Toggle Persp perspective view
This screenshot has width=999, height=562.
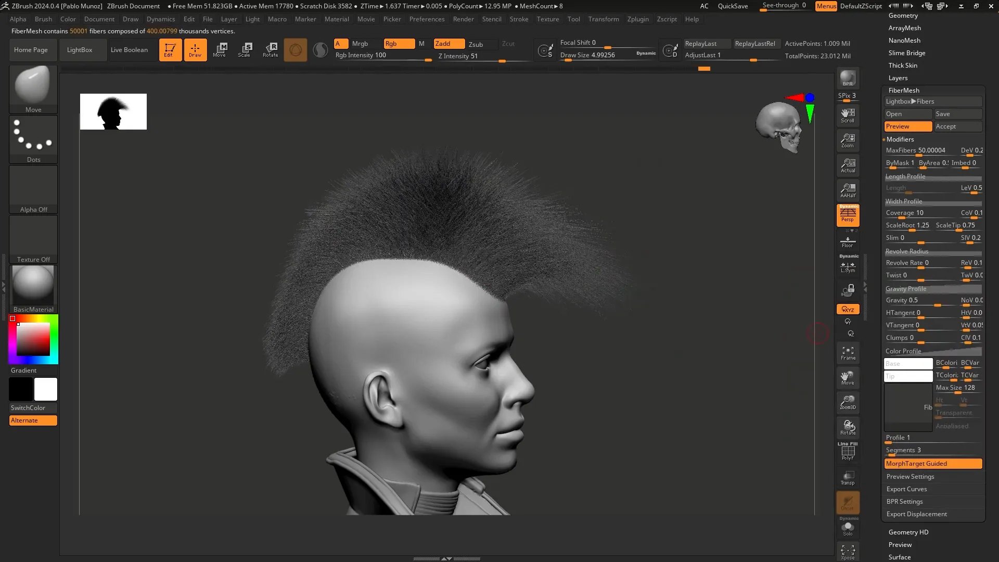(848, 215)
